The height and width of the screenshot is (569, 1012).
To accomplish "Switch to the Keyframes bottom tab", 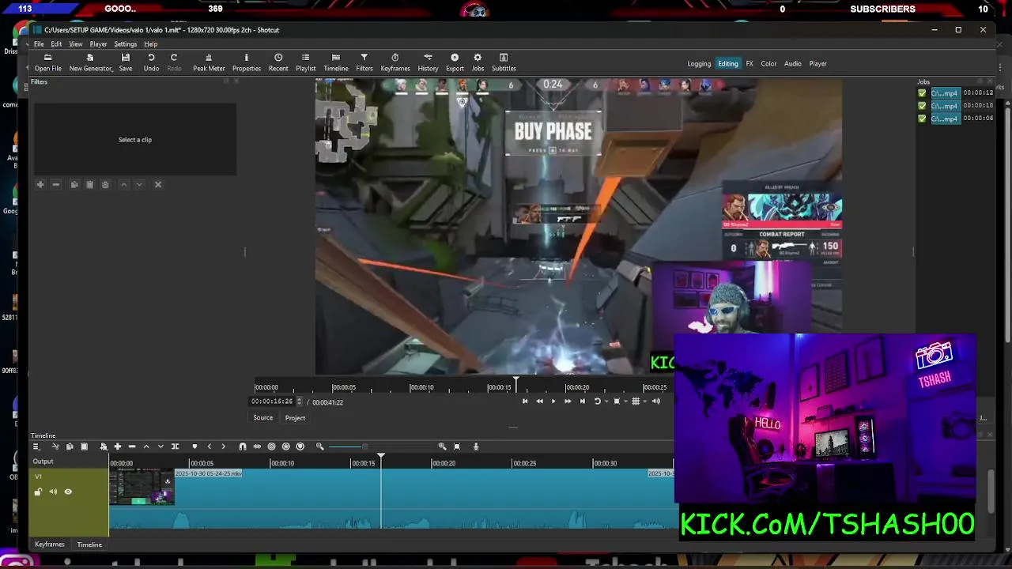I will point(49,544).
